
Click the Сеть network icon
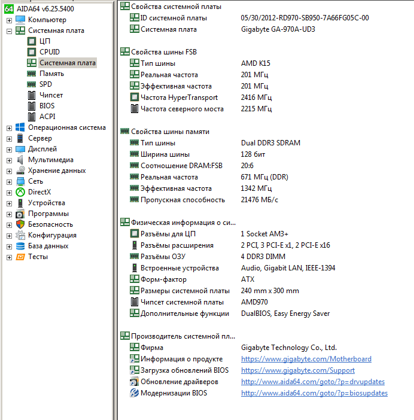click(x=20, y=181)
